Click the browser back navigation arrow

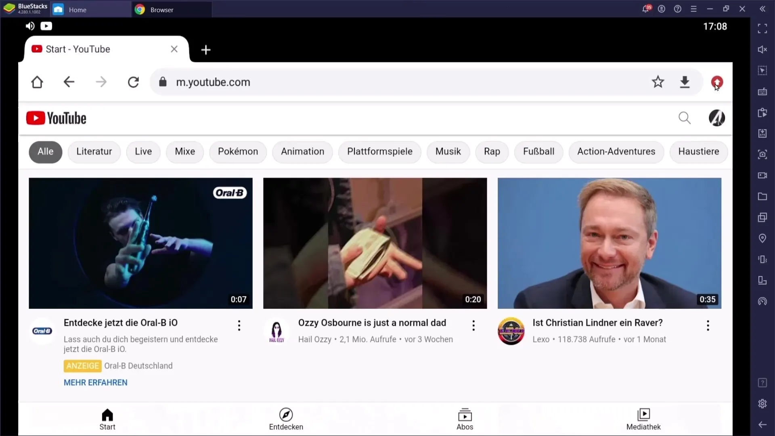click(x=69, y=82)
